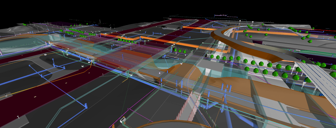The height and width of the screenshot is (128, 336).
Task: Click the dense tree row in upper left
Action: coord(76,32)
